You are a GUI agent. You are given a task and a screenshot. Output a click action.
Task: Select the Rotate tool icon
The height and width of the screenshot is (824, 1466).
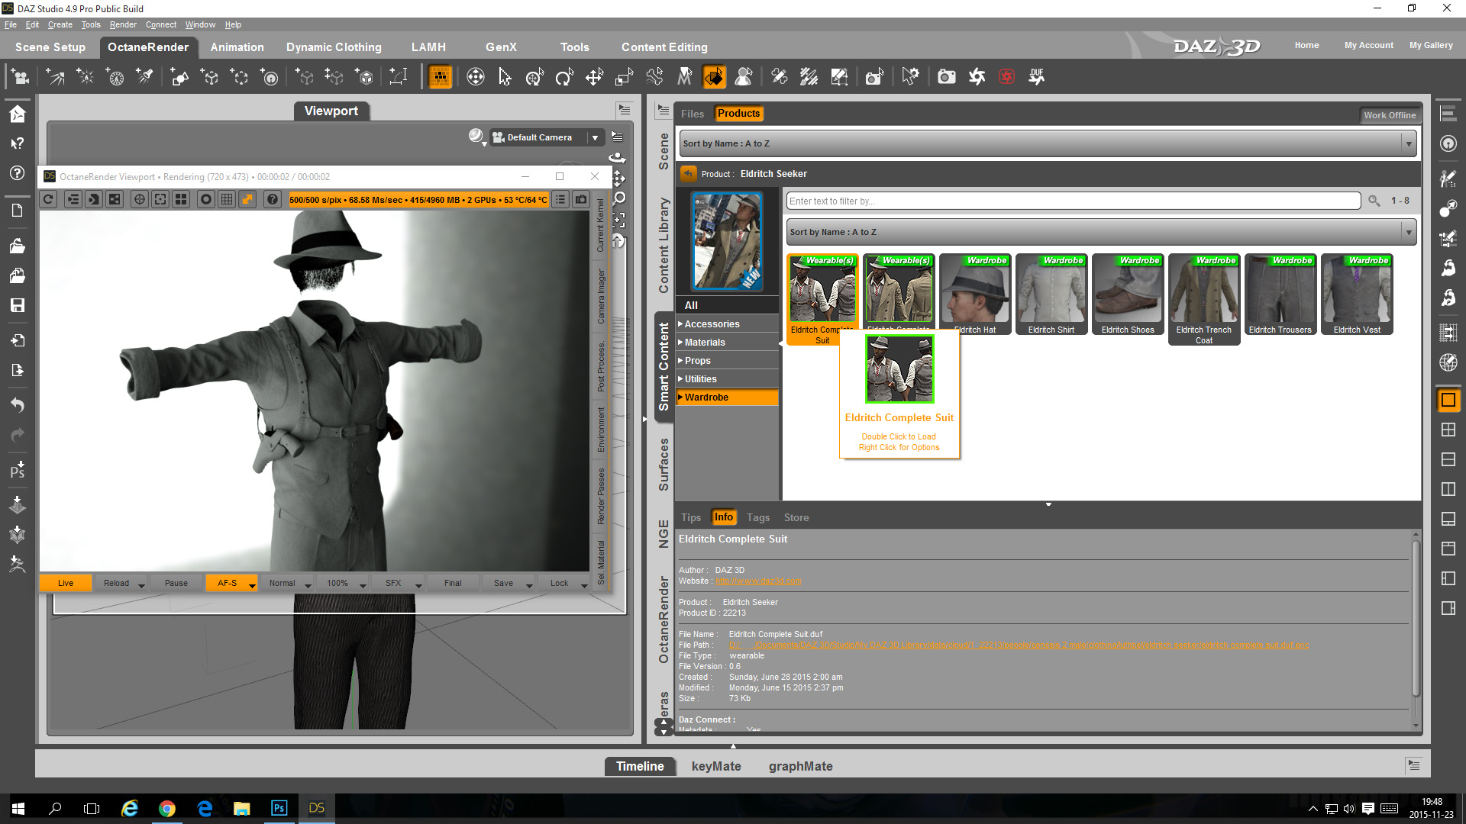click(x=564, y=76)
